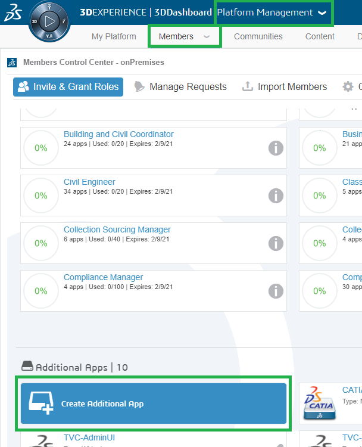Expand the Platform Management dropdown
362x447 pixels.
coord(322,13)
